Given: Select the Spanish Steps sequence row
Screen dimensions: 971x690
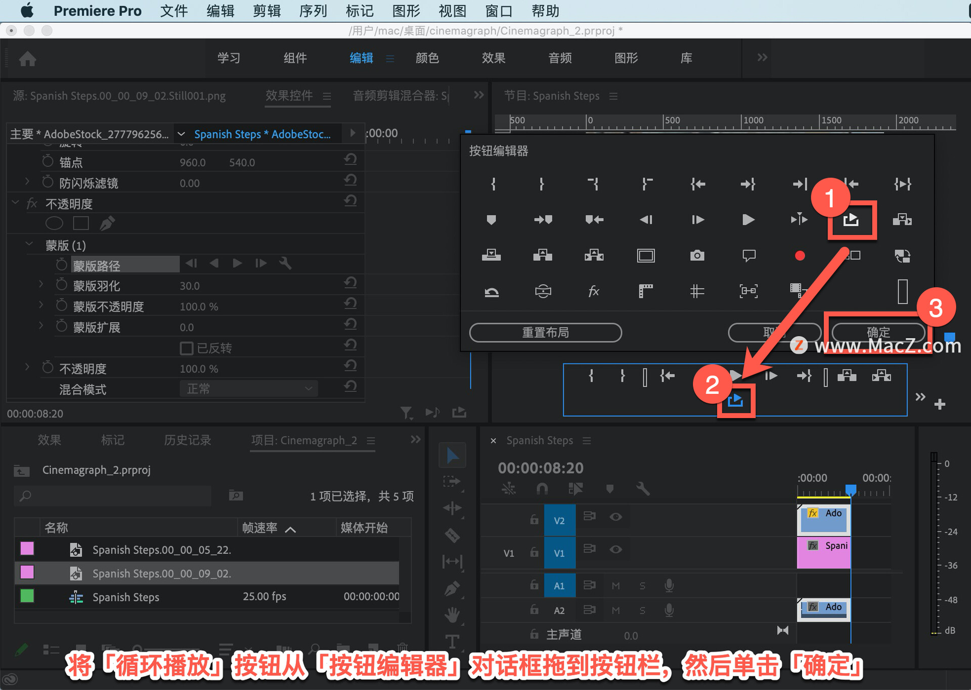Looking at the screenshot, I should pyautogui.click(x=207, y=597).
